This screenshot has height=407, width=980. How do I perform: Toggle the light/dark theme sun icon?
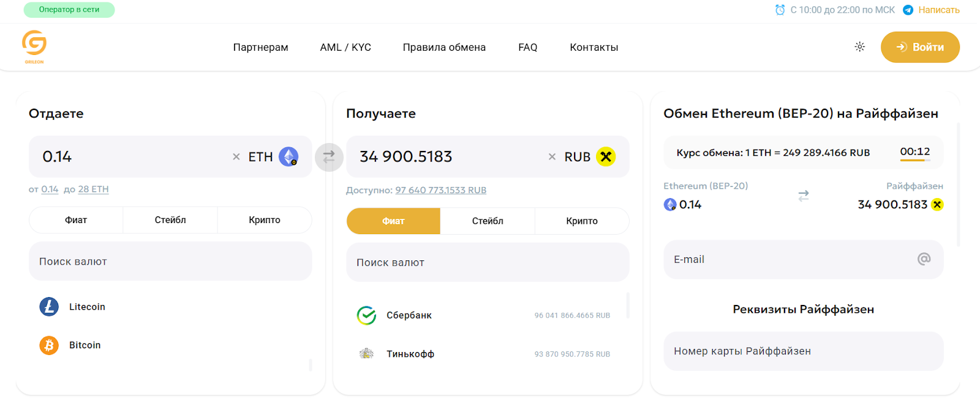click(860, 47)
